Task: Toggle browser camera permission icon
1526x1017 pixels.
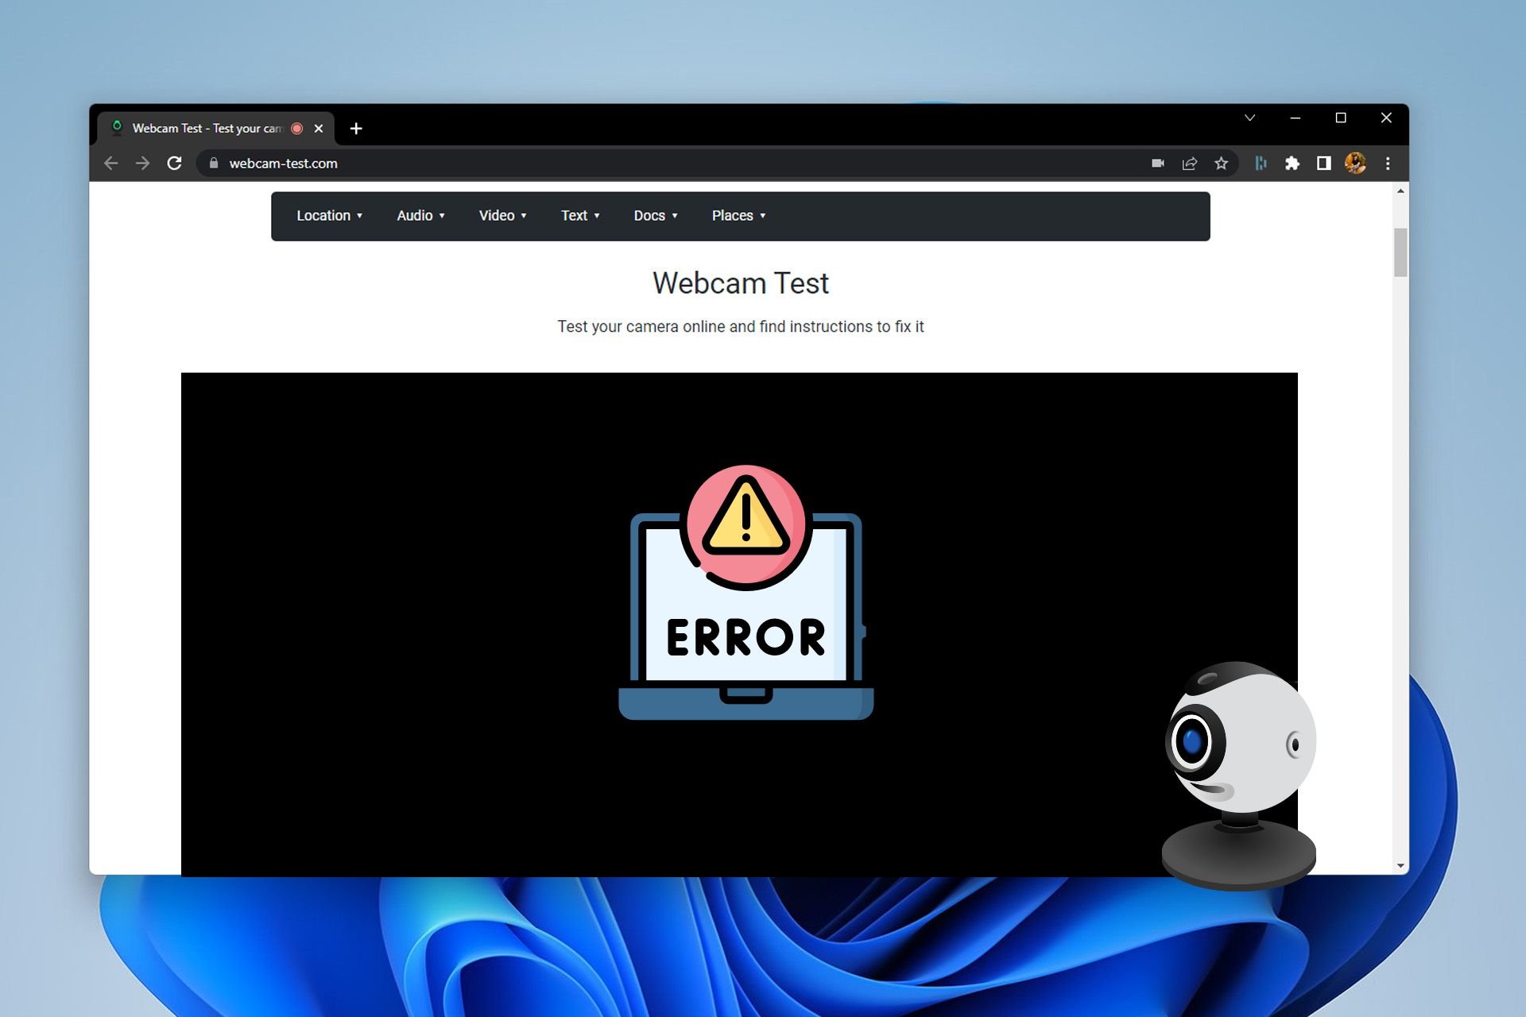Action: pos(1156,162)
